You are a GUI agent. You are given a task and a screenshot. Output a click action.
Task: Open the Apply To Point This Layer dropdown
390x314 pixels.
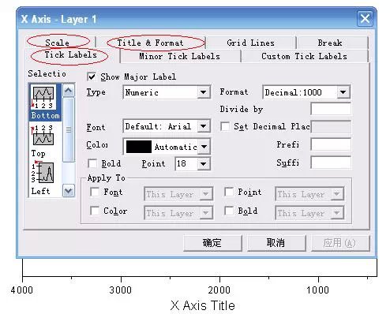[x=337, y=194]
